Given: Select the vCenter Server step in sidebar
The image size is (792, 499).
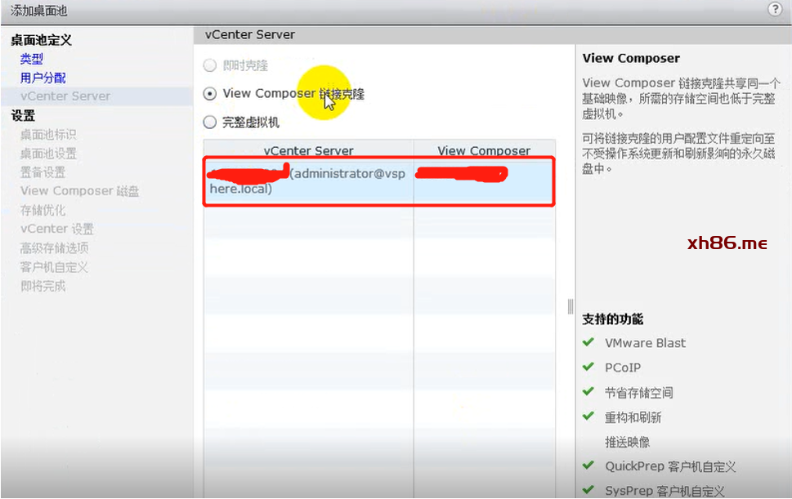Looking at the screenshot, I should click(x=65, y=96).
